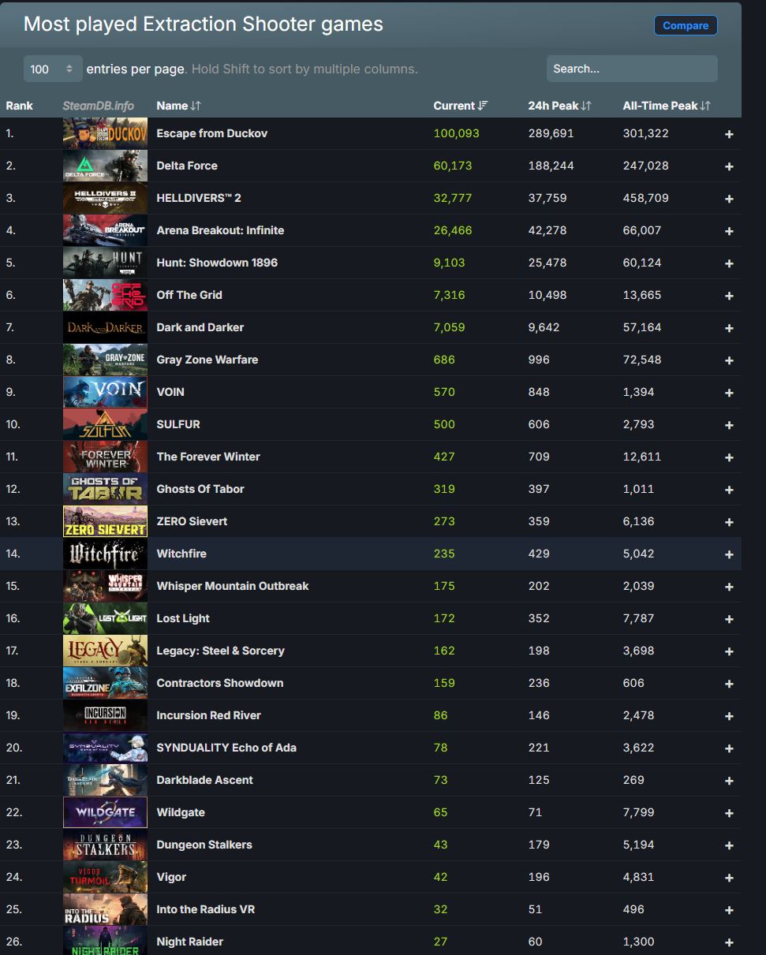The image size is (766, 955).
Task: Click the VOIN thumbnail image
Action: pyautogui.click(x=105, y=392)
